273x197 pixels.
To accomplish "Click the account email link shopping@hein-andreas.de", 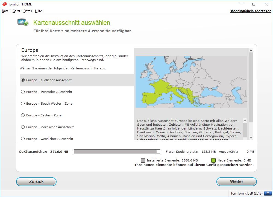I will 251,11.
